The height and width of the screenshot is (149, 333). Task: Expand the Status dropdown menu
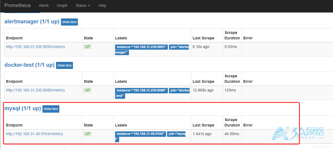pyautogui.click(x=83, y=5)
